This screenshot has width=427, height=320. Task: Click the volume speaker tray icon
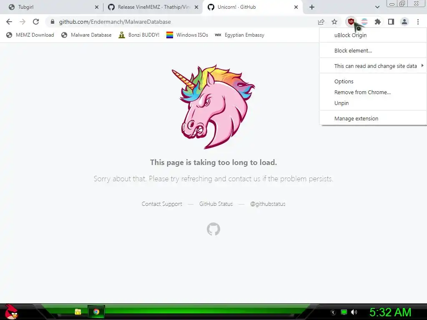coord(354,312)
